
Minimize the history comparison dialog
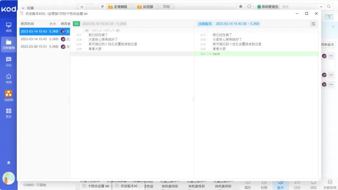point(297,14)
